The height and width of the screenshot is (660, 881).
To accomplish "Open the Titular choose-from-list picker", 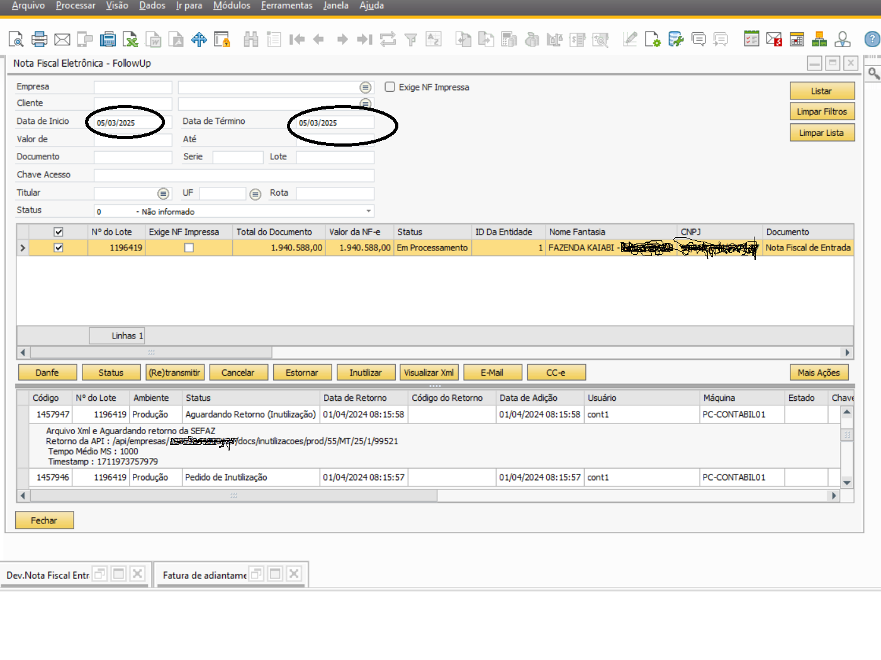I will [x=164, y=193].
